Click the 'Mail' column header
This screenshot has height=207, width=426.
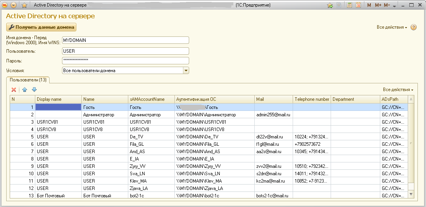point(273,99)
